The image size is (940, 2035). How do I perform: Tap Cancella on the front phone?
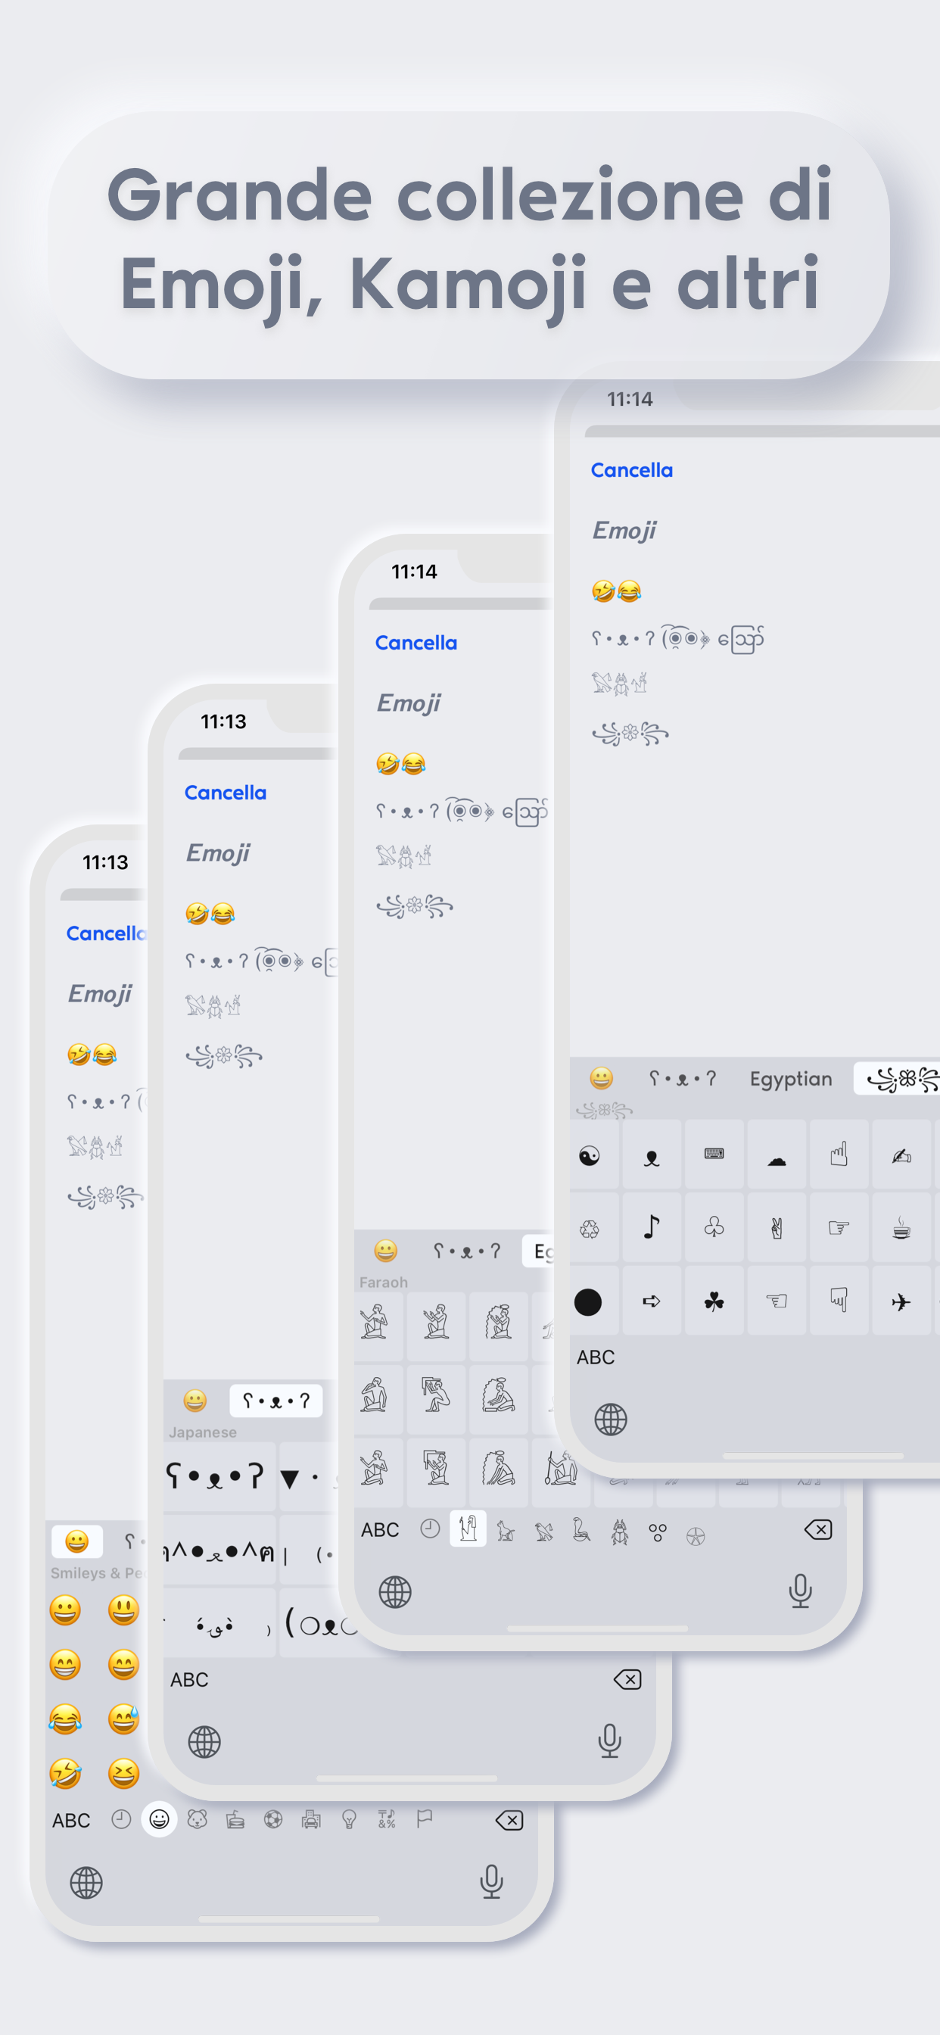pos(632,470)
